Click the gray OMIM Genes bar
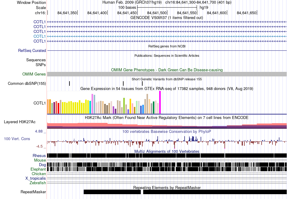 point(167,74)
